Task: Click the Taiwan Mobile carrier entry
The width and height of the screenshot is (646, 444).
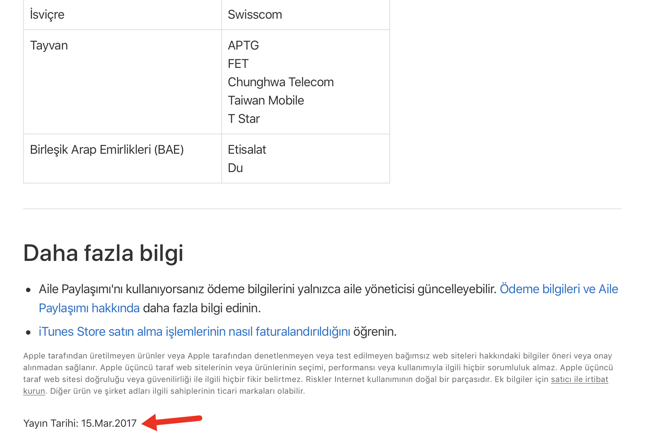Action: 266,101
